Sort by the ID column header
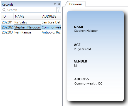Screen dimensions: 128x106 pyautogui.click(x=8, y=16)
